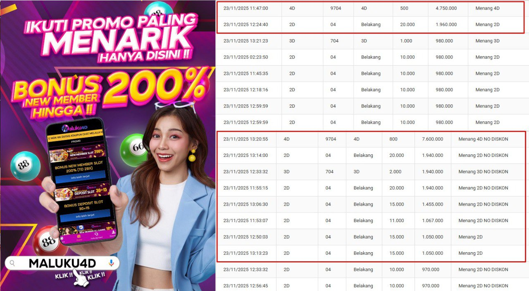Click the teal lottery ball numbered 88

[x=26, y=166]
